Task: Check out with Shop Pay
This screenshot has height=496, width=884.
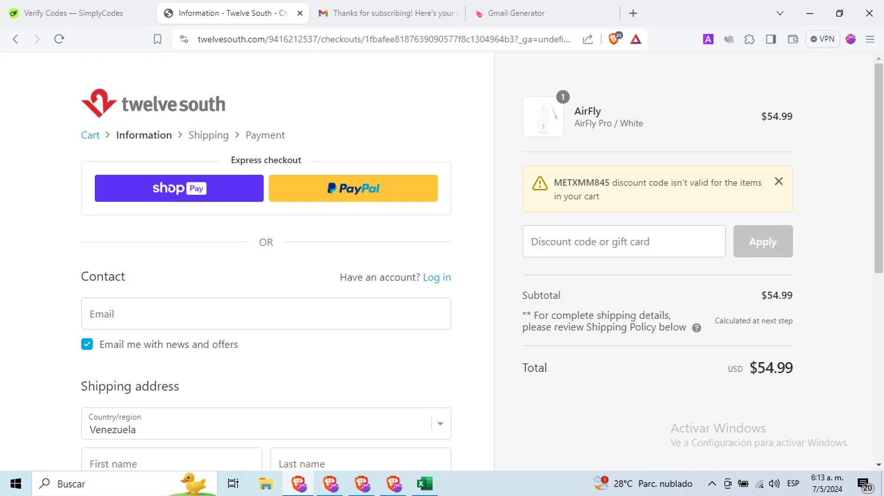Action: coord(179,188)
